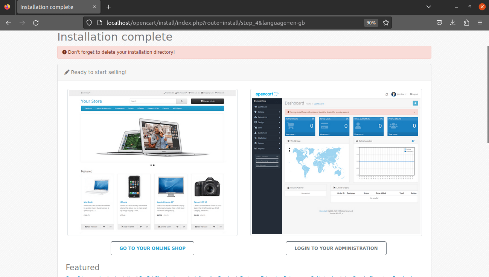The height and width of the screenshot is (277, 489).
Task: Open the Firefox application menu
Action: (x=480, y=23)
